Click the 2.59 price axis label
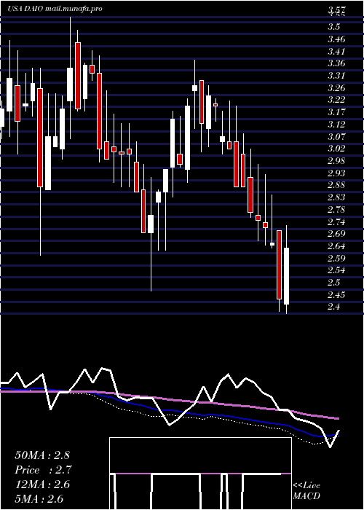The height and width of the screenshot is (510, 364). (336, 258)
